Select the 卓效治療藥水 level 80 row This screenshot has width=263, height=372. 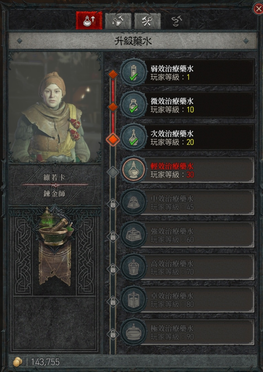(187, 300)
